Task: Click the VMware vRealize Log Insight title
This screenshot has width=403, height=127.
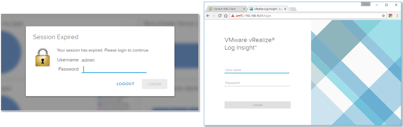Action: click(x=250, y=44)
